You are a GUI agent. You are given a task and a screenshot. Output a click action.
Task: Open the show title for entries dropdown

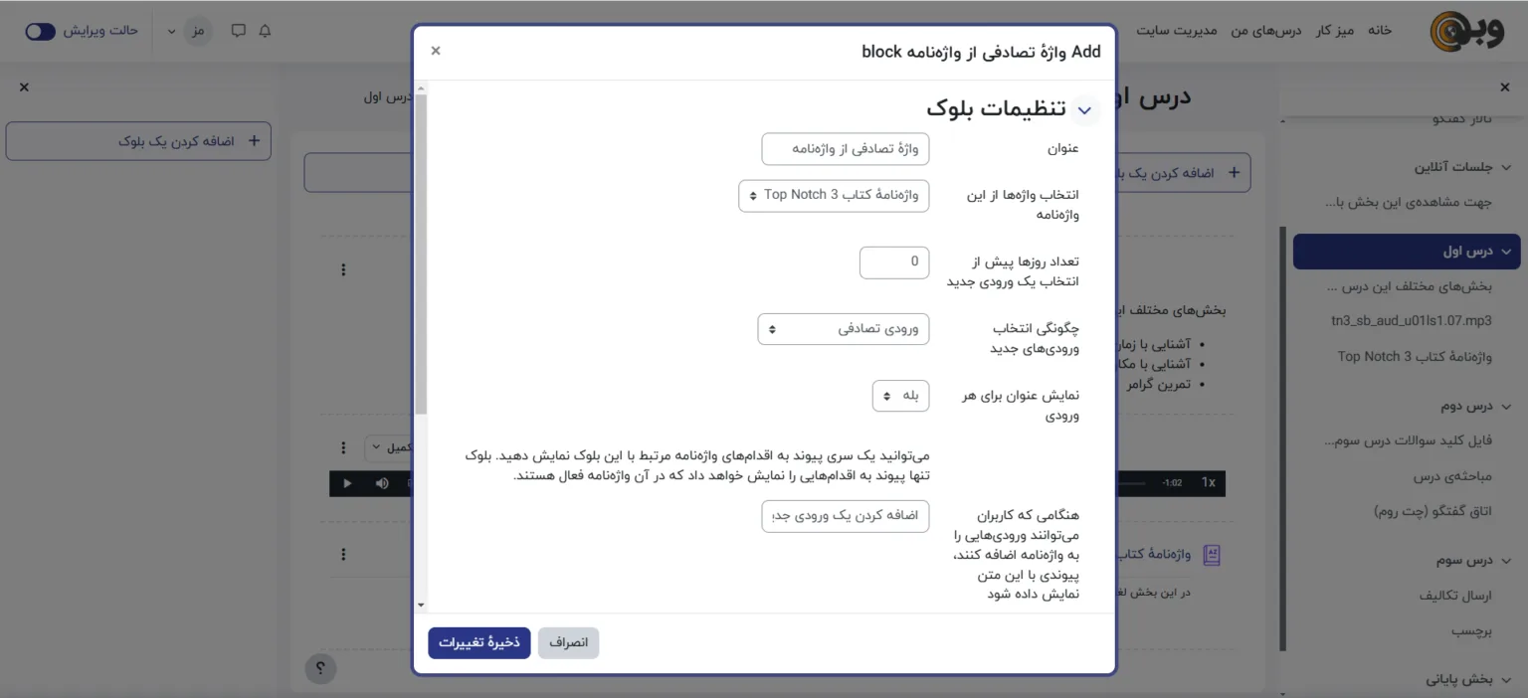click(x=899, y=396)
